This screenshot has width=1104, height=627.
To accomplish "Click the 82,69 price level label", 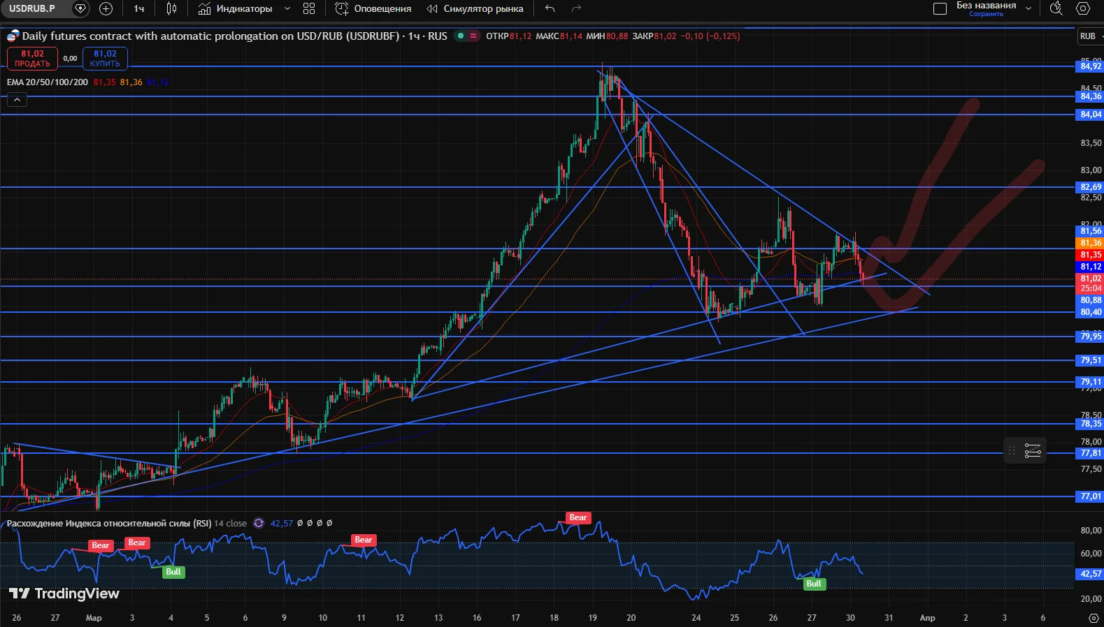I will coord(1090,187).
